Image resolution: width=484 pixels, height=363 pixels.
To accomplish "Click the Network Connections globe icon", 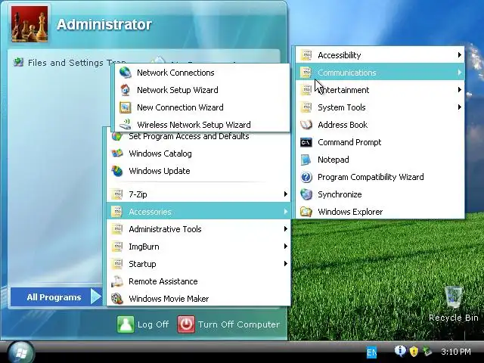I will click(x=126, y=73).
